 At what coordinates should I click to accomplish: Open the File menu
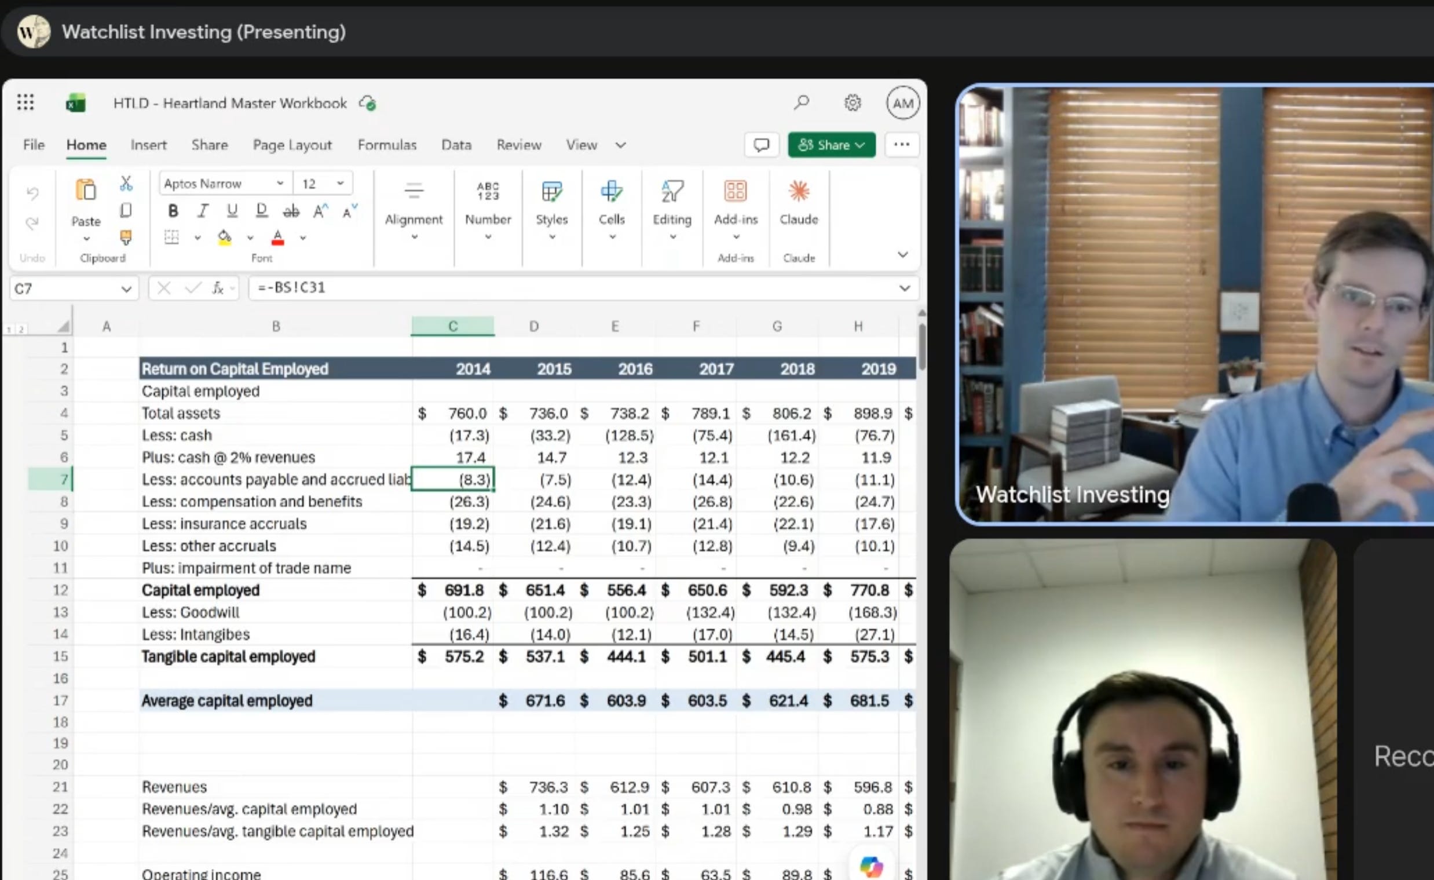tap(34, 145)
